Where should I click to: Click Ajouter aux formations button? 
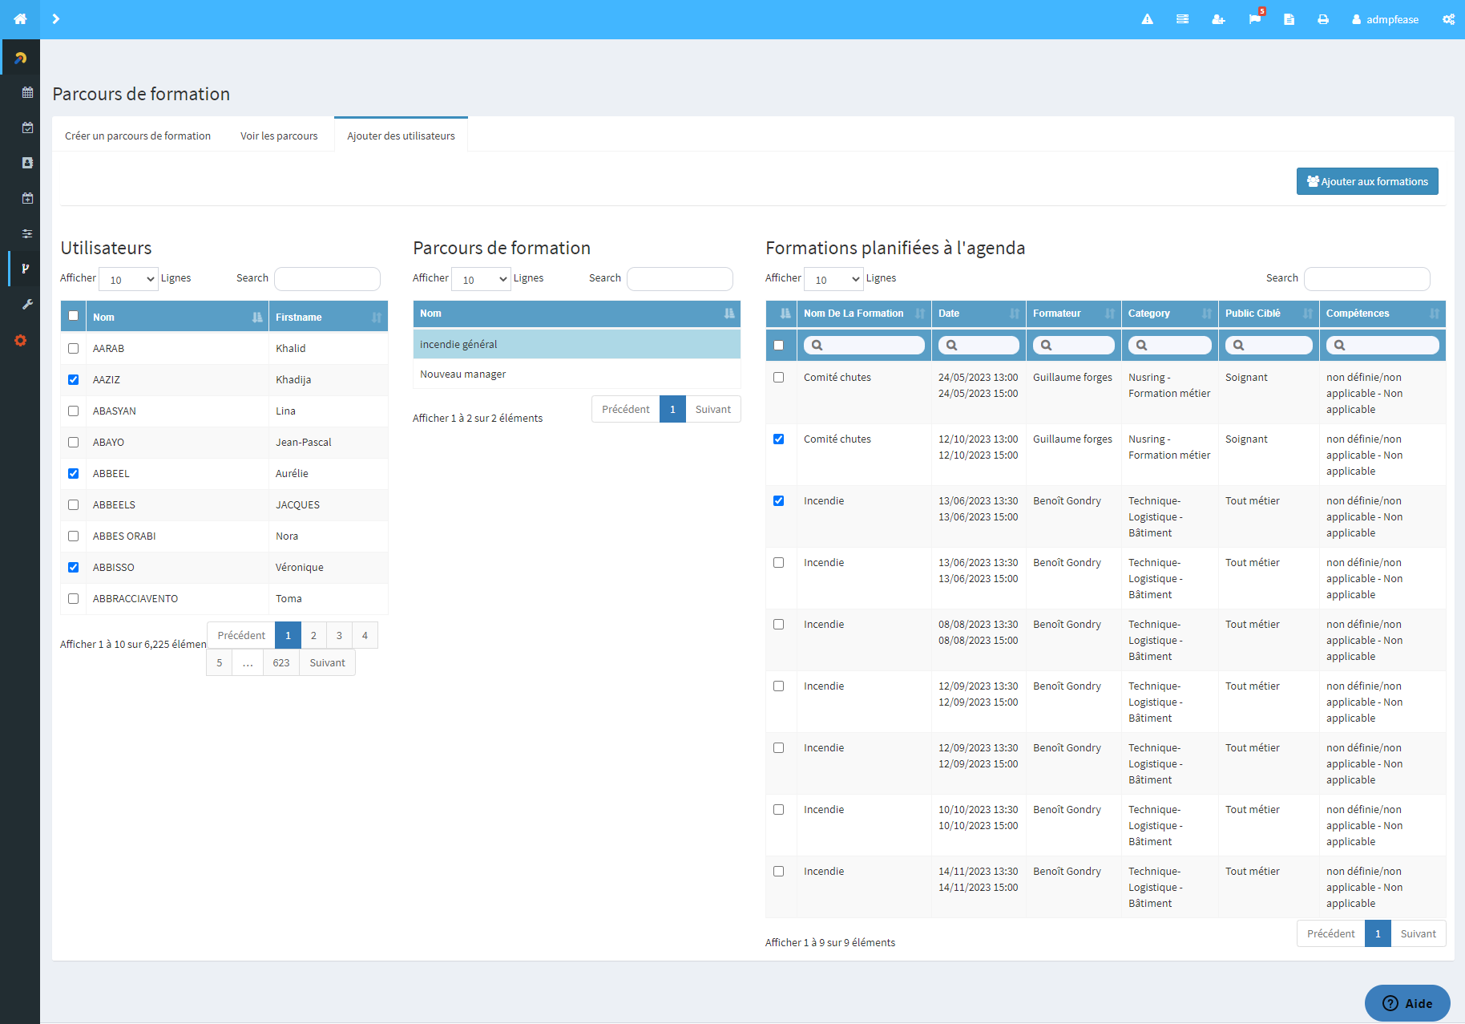click(x=1367, y=181)
